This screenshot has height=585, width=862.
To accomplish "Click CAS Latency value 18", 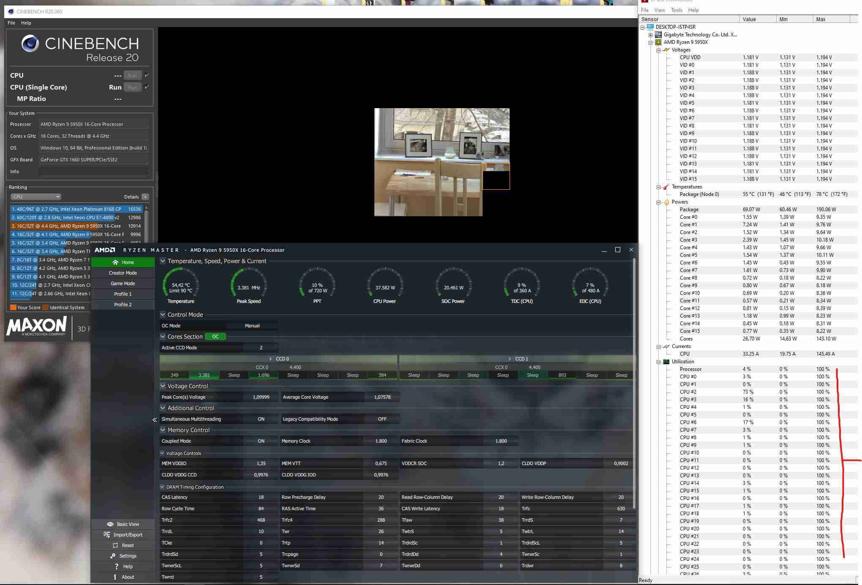I will [261, 497].
